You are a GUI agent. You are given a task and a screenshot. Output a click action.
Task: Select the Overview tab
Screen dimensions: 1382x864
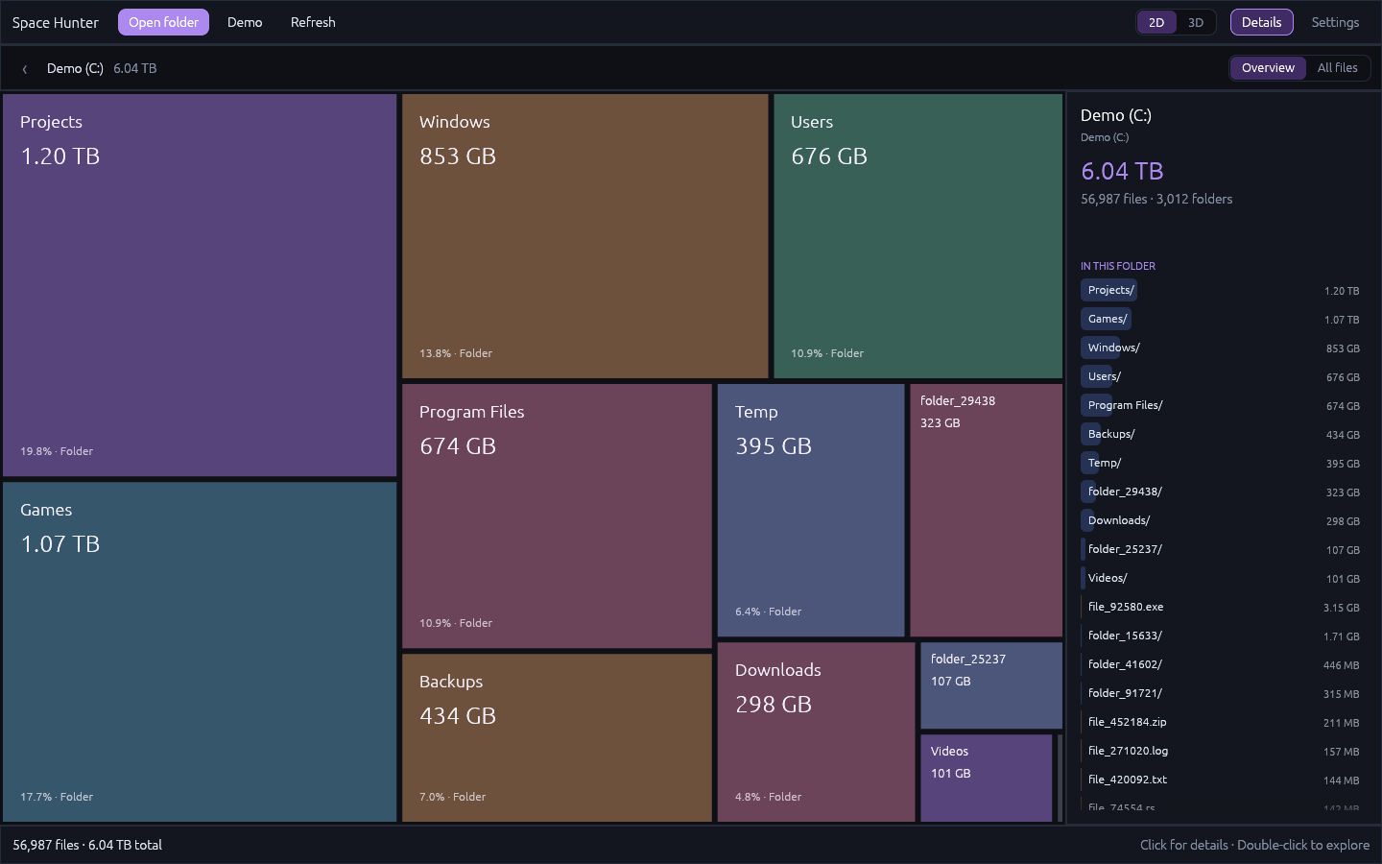1268,68
